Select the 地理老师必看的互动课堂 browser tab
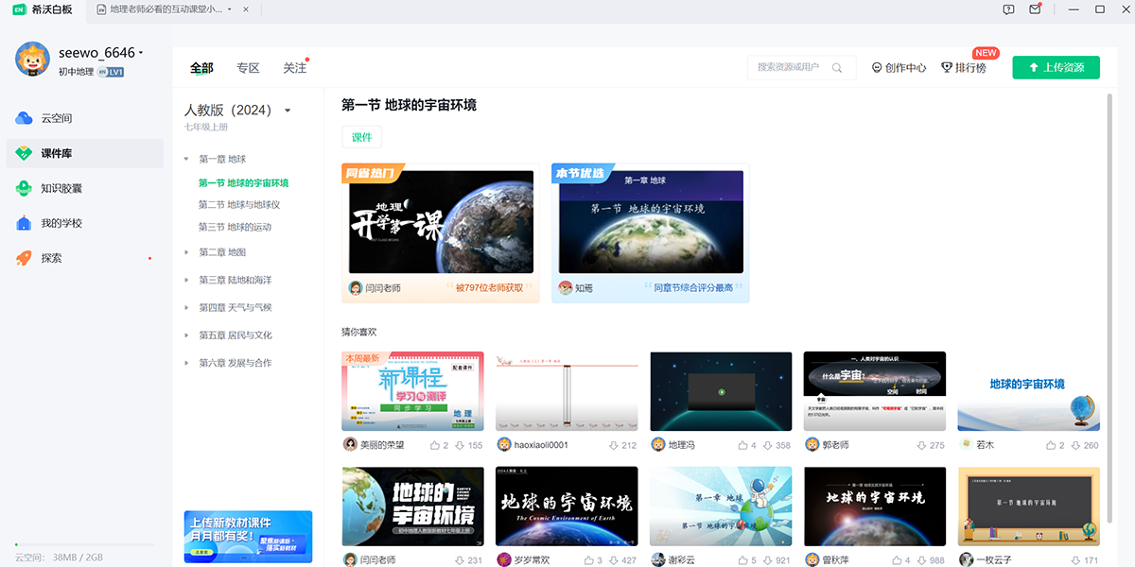 coord(166,9)
